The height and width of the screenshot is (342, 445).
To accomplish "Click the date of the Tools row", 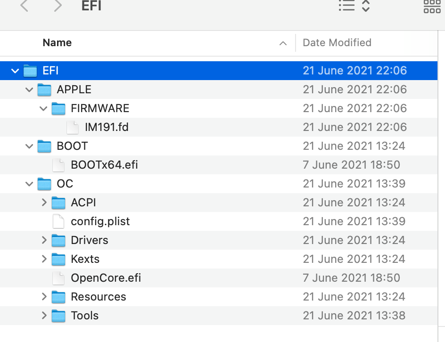I will 354,315.
